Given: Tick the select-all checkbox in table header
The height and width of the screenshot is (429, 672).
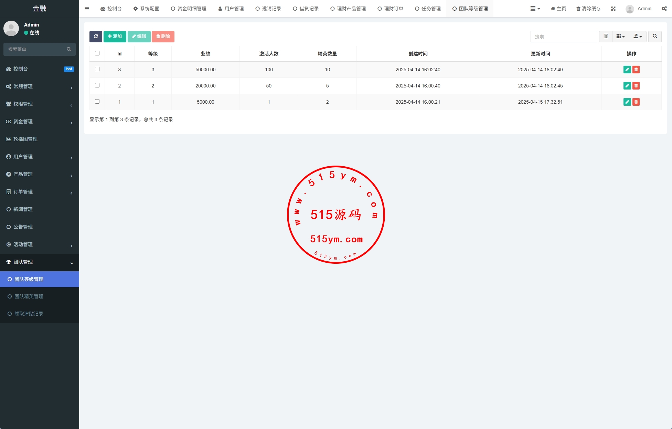Looking at the screenshot, I should (97, 53).
